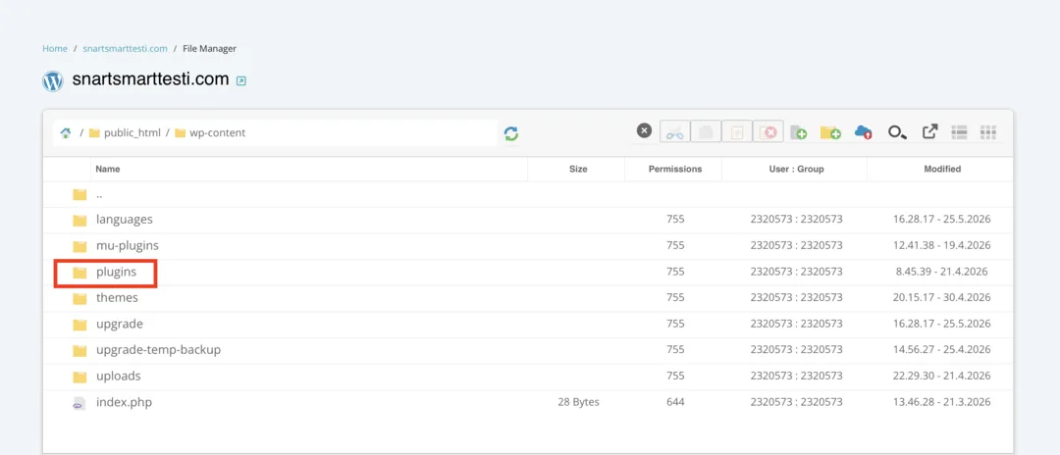Viewport: 1060px width, 455px height.
Task: Click modified date '8.45.39 - 21.4.2026'
Action: (942, 272)
